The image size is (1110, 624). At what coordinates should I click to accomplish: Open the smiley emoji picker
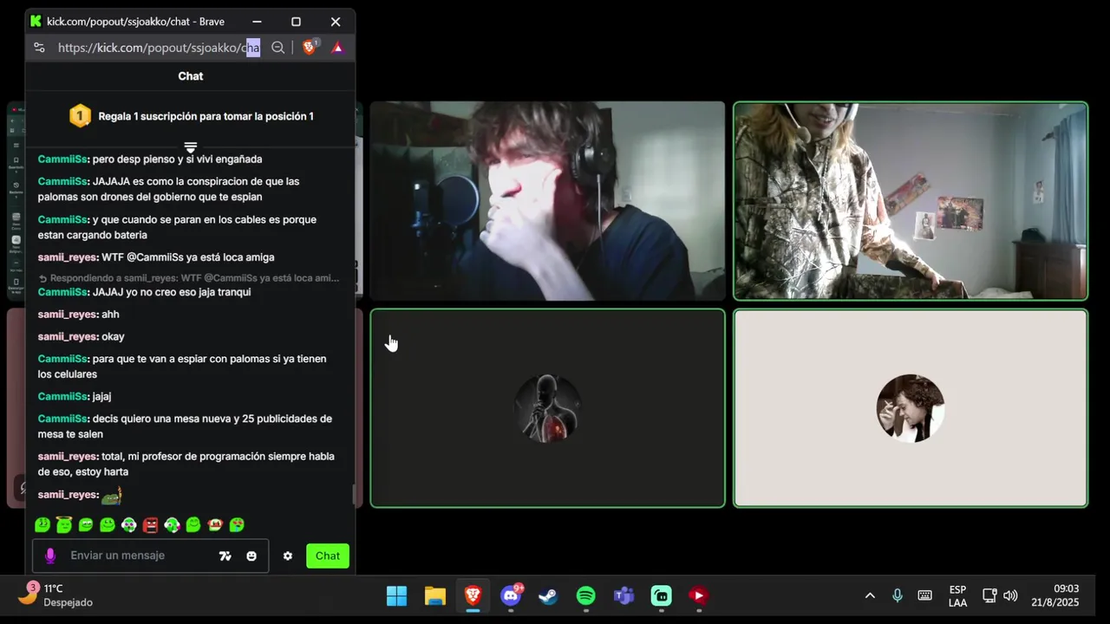pos(251,556)
